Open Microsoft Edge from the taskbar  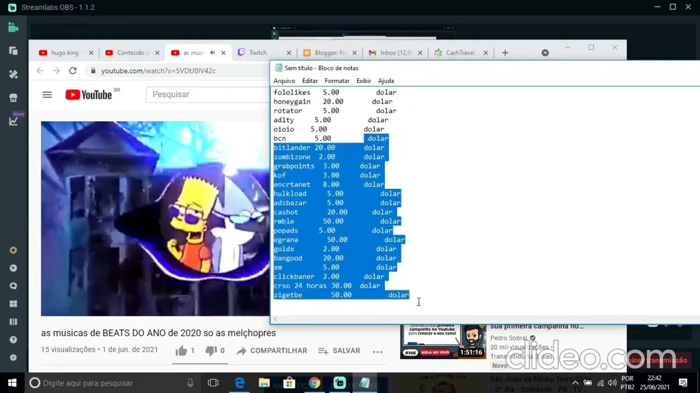240,383
